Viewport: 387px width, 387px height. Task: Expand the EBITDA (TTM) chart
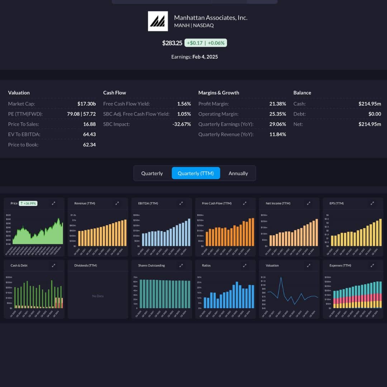pyautogui.click(x=181, y=204)
